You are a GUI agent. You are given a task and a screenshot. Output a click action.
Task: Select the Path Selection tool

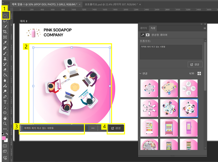tap(5, 108)
